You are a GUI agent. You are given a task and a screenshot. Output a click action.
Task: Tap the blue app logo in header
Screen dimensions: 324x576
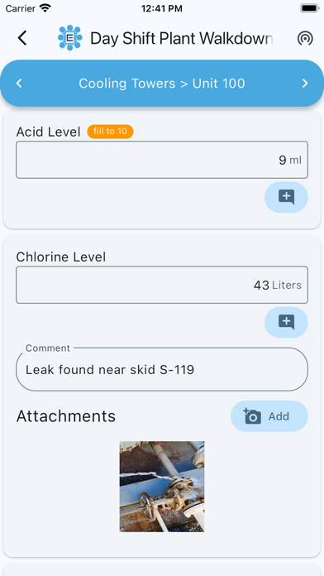pos(69,38)
